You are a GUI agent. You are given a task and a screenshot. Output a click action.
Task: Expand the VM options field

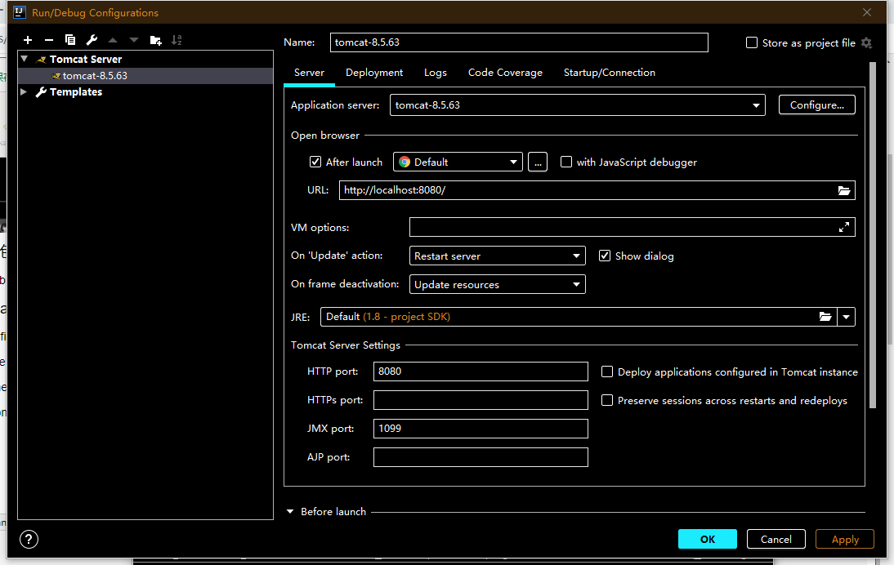point(844,227)
